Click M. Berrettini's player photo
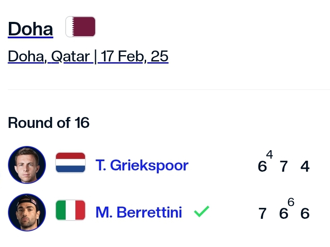330x247 pixels. (x=27, y=212)
